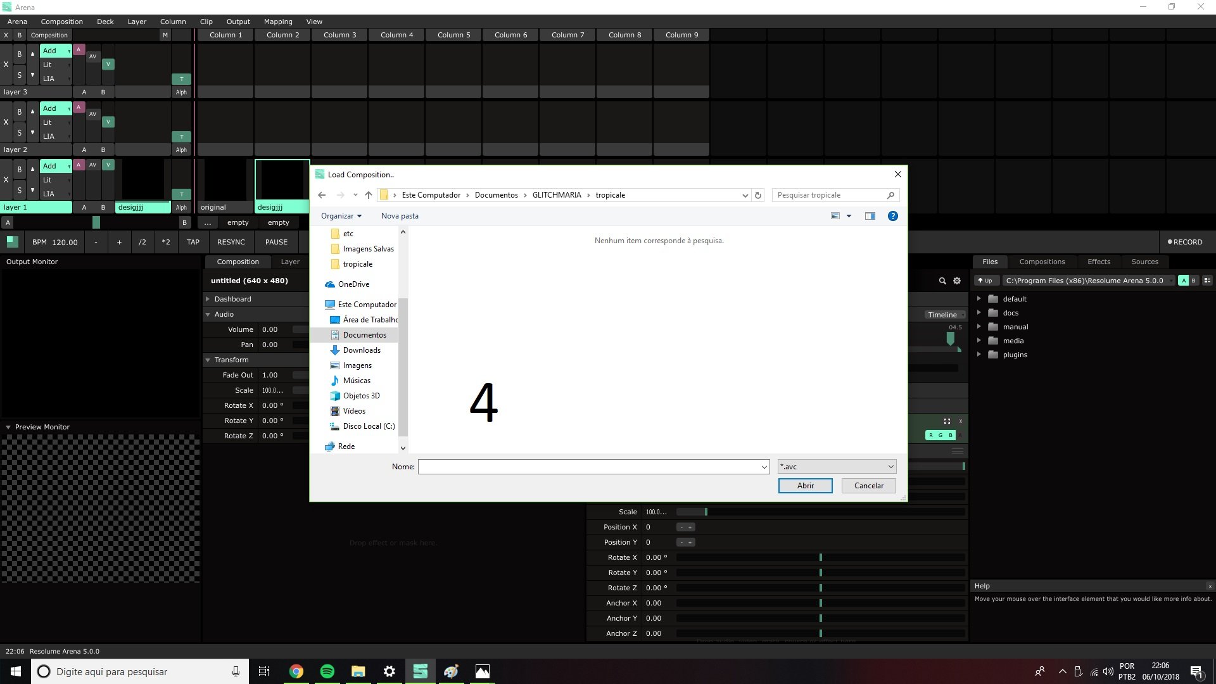1216x684 pixels.
Task: Switch to the Effects tab
Action: click(x=1098, y=262)
